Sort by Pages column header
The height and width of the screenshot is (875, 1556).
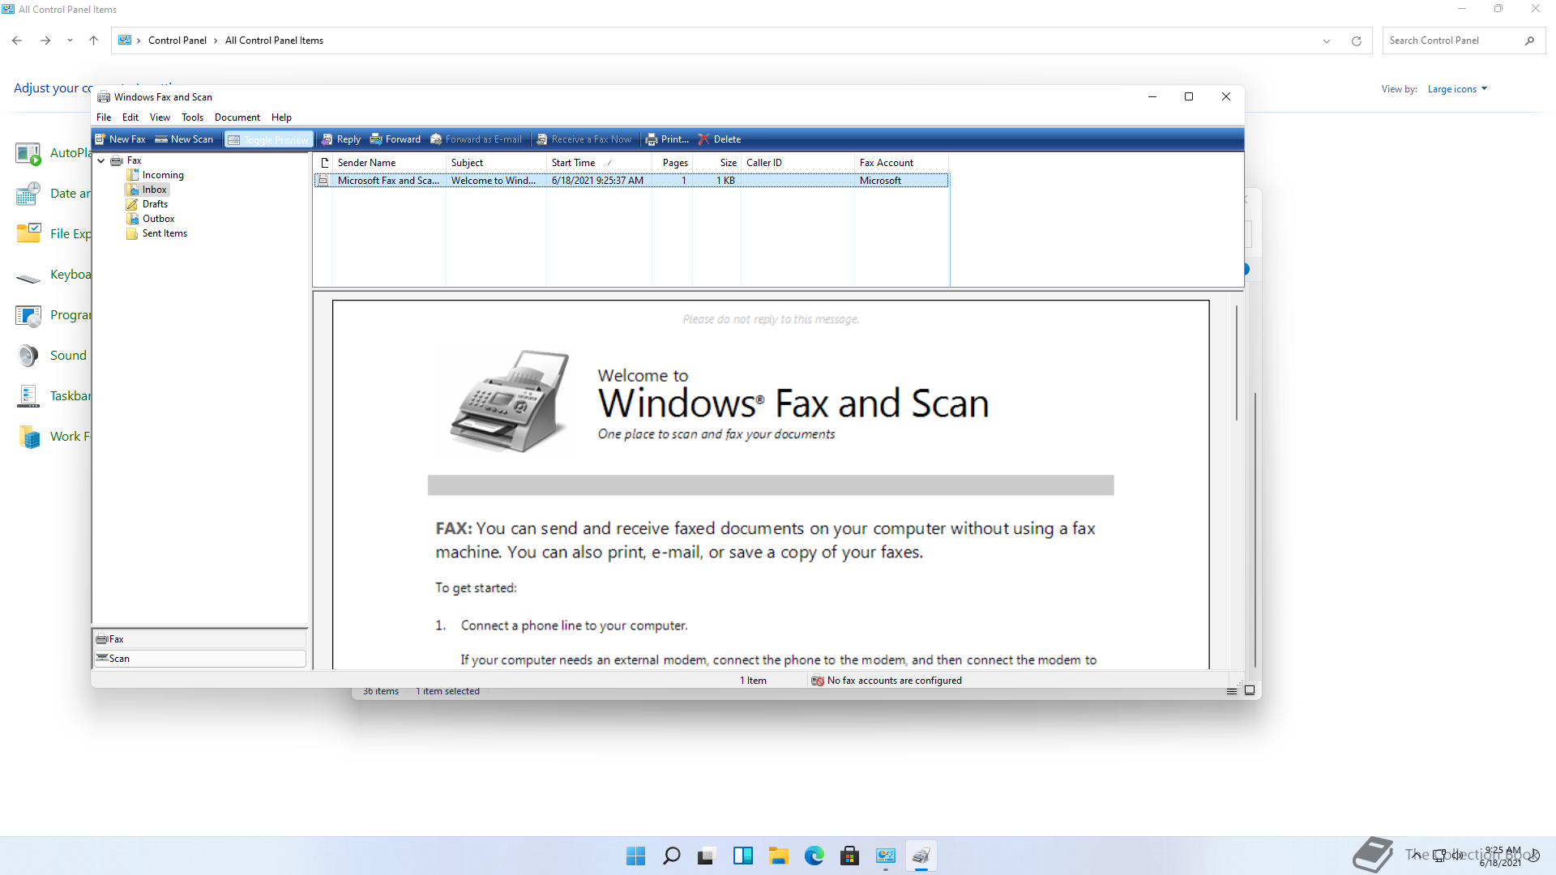point(673,163)
